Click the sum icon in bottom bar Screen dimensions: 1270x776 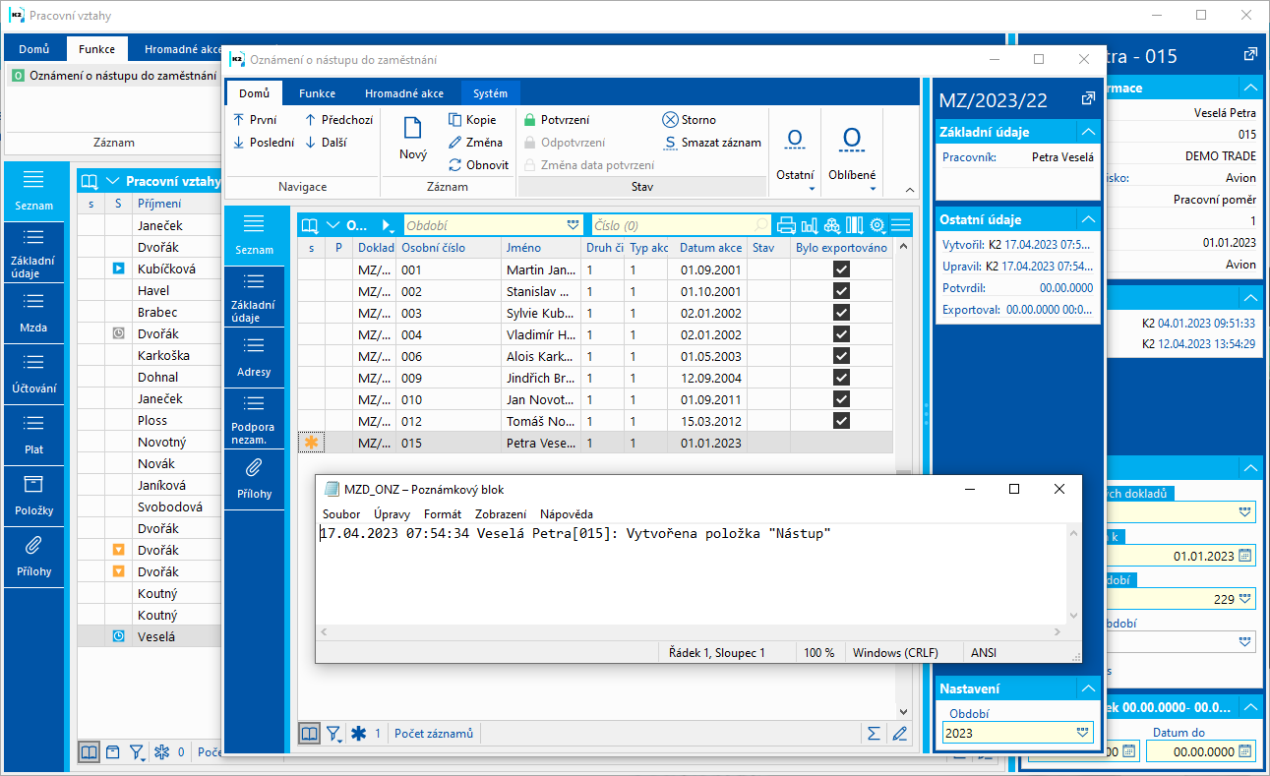(x=872, y=733)
